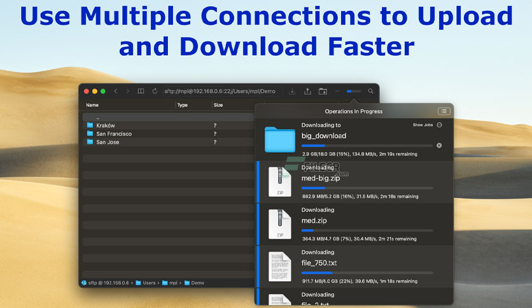This screenshot has width=532, height=308.
Task: Sort files by Type column
Action: (x=182, y=105)
